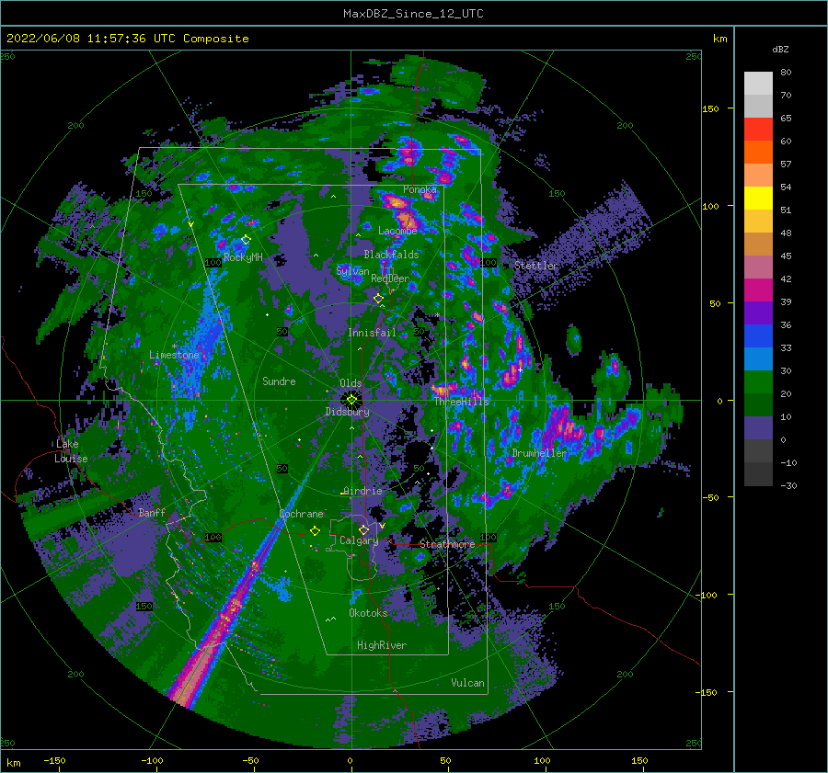828x773 pixels.
Task: Click the Lake Louise label
Action: [x=71, y=451]
